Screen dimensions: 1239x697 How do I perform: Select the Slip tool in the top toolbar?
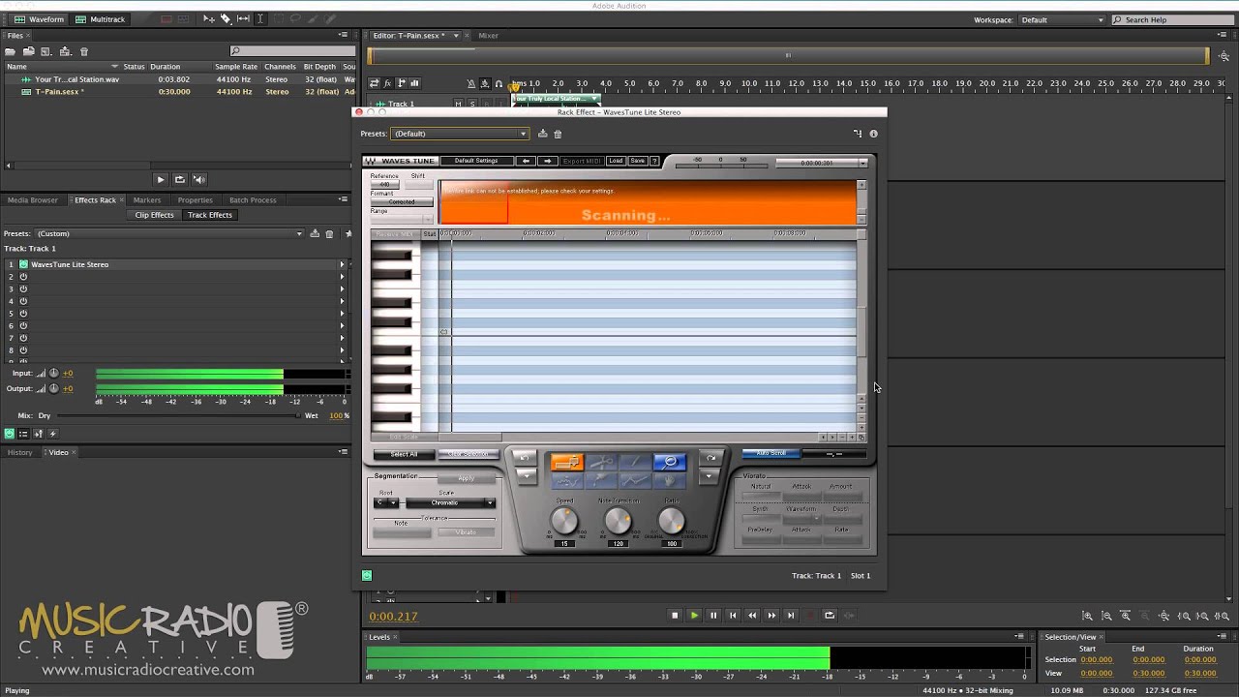click(x=243, y=19)
